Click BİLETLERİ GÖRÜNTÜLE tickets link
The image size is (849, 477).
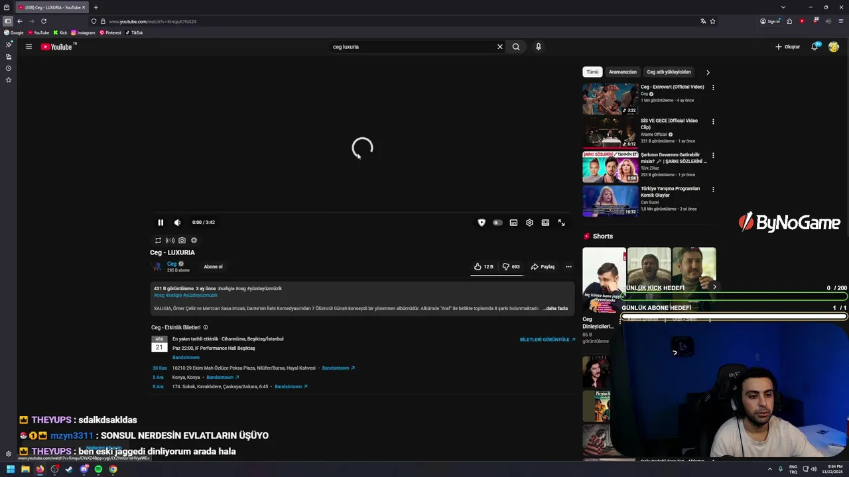coord(547,340)
